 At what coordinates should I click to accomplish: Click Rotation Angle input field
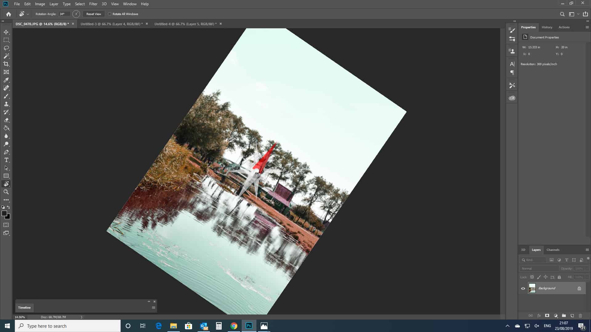point(64,14)
